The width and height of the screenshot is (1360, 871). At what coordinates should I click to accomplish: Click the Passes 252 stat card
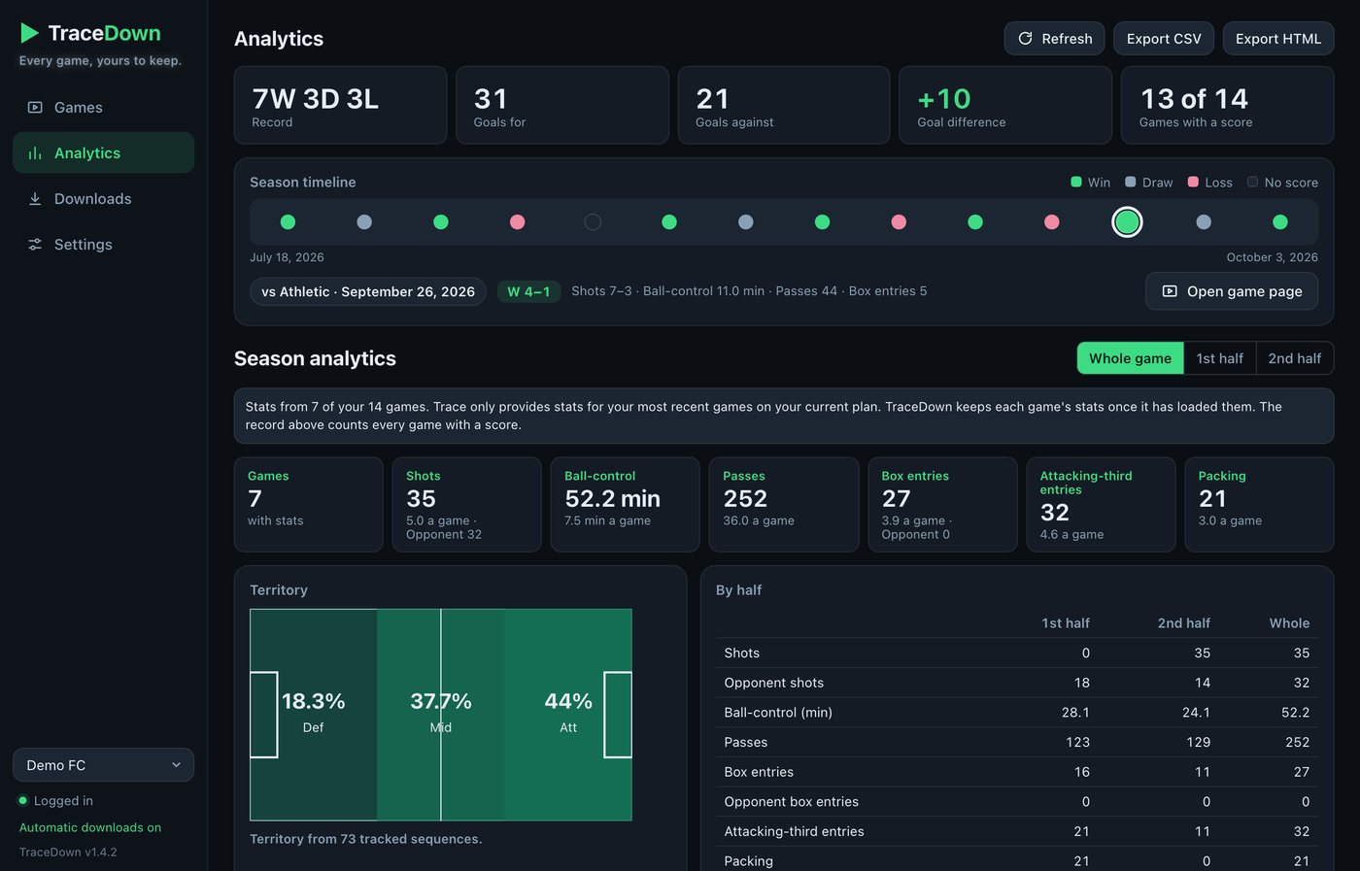click(x=784, y=505)
